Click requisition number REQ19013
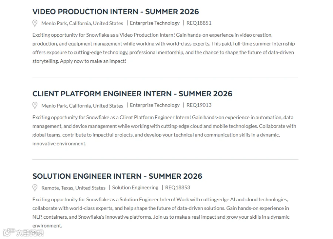This screenshot has width=333, height=239. click(x=199, y=105)
